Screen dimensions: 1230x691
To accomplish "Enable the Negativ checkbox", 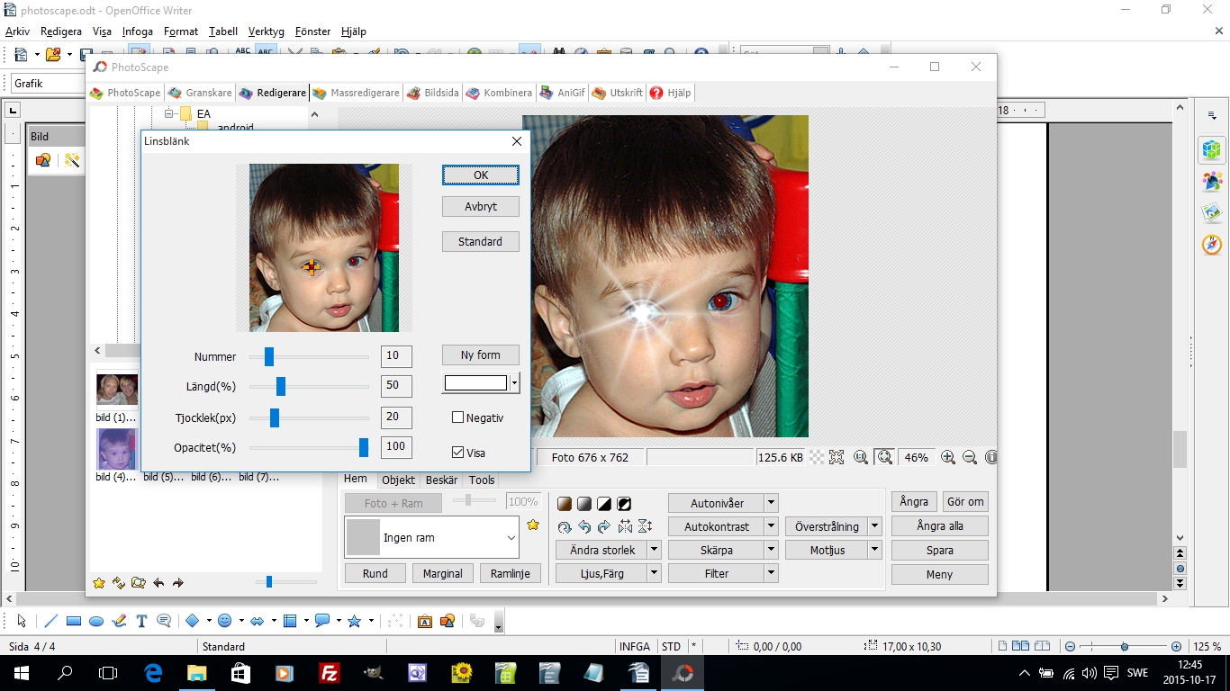I will 457,417.
